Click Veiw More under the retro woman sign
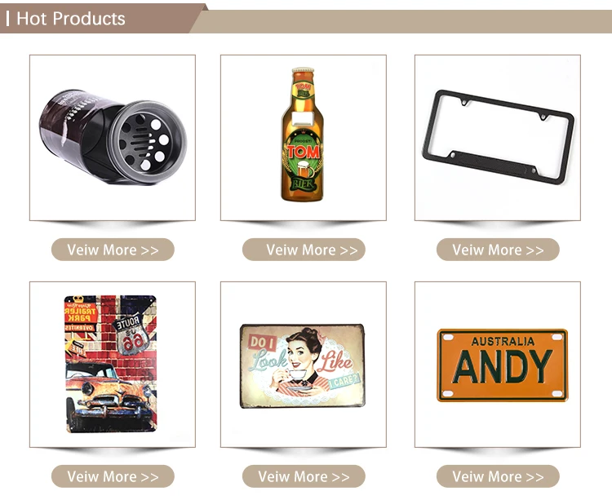 point(304,476)
